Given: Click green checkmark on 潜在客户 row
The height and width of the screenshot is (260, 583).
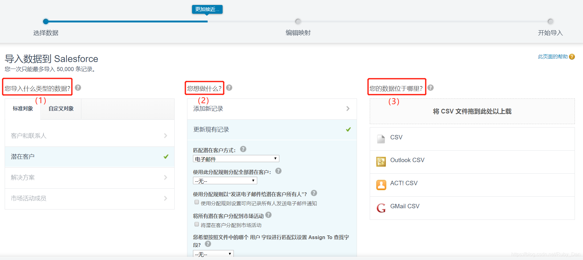Looking at the screenshot, I should (x=166, y=156).
